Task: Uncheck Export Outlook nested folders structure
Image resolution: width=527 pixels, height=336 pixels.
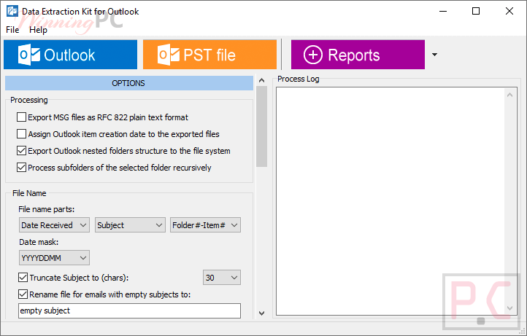Action: pyautogui.click(x=21, y=151)
